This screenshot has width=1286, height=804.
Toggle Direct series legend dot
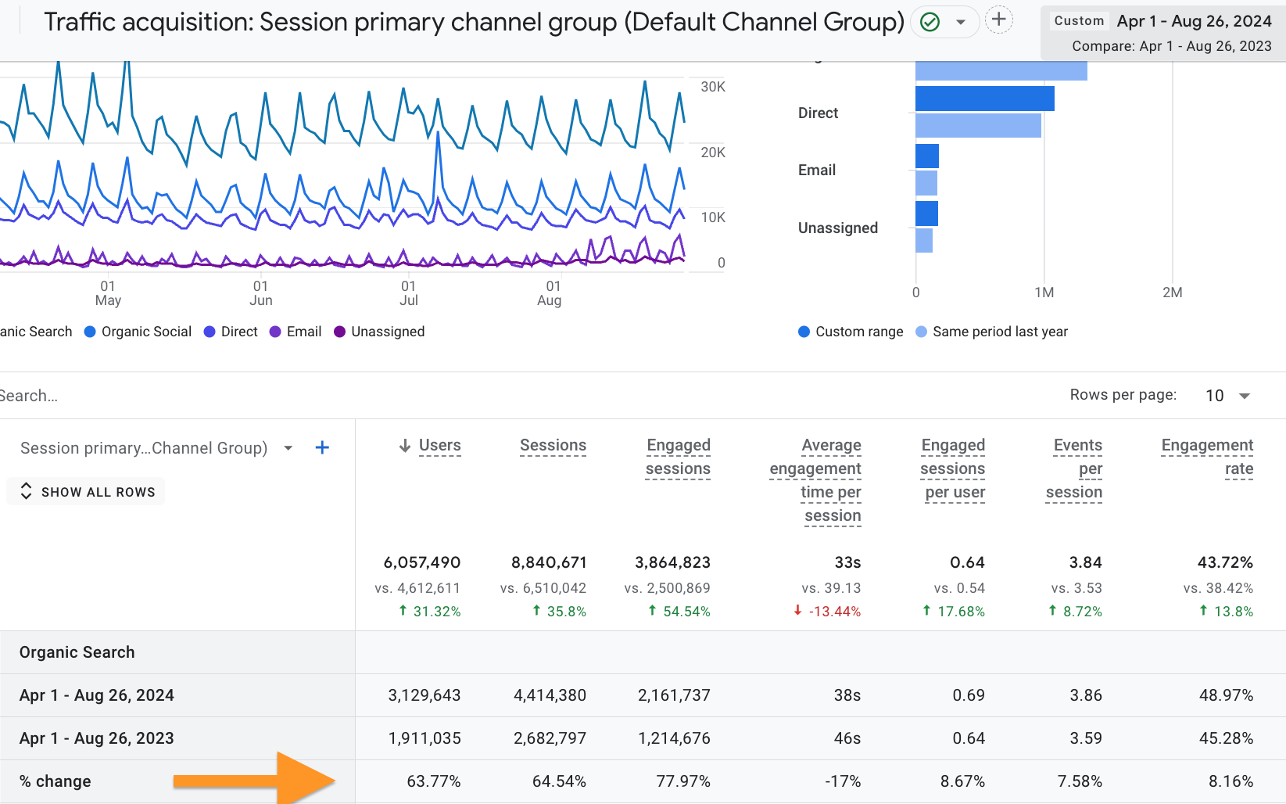click(x=210, y=332)
